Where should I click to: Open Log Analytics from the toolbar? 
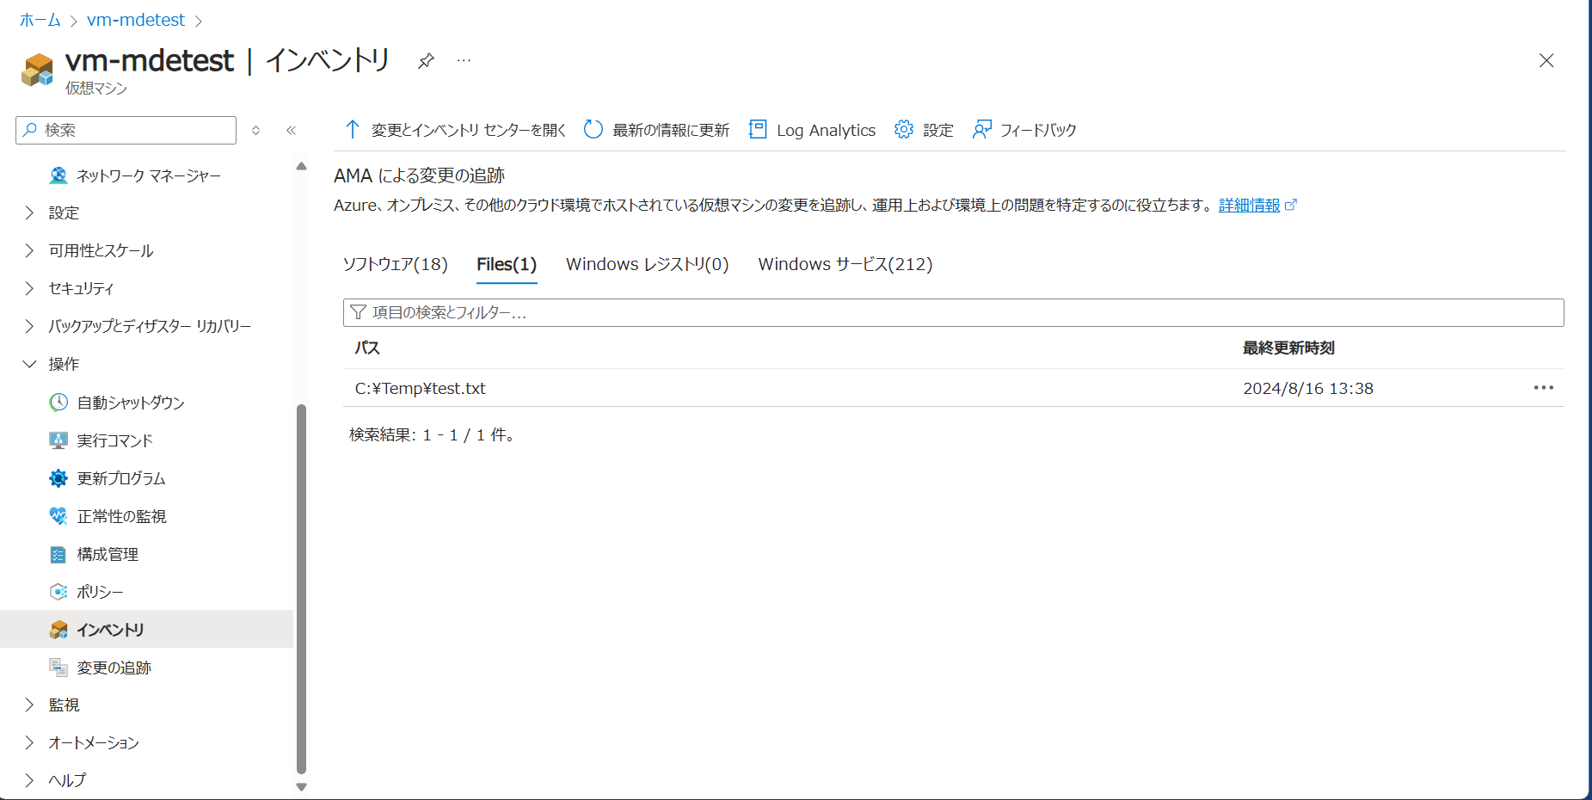pyautogui.click(x=812, y=130)
